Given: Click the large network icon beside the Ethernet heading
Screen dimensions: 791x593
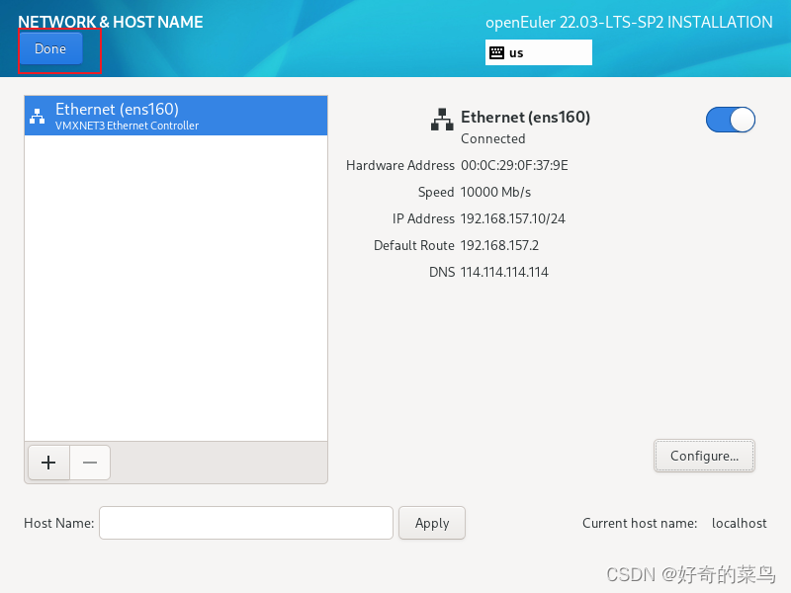Looking at the screenshot, I should click(442, 119).
